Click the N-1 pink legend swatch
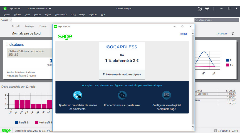This screenshot has width=240, height=133. [x=228, y=65]
